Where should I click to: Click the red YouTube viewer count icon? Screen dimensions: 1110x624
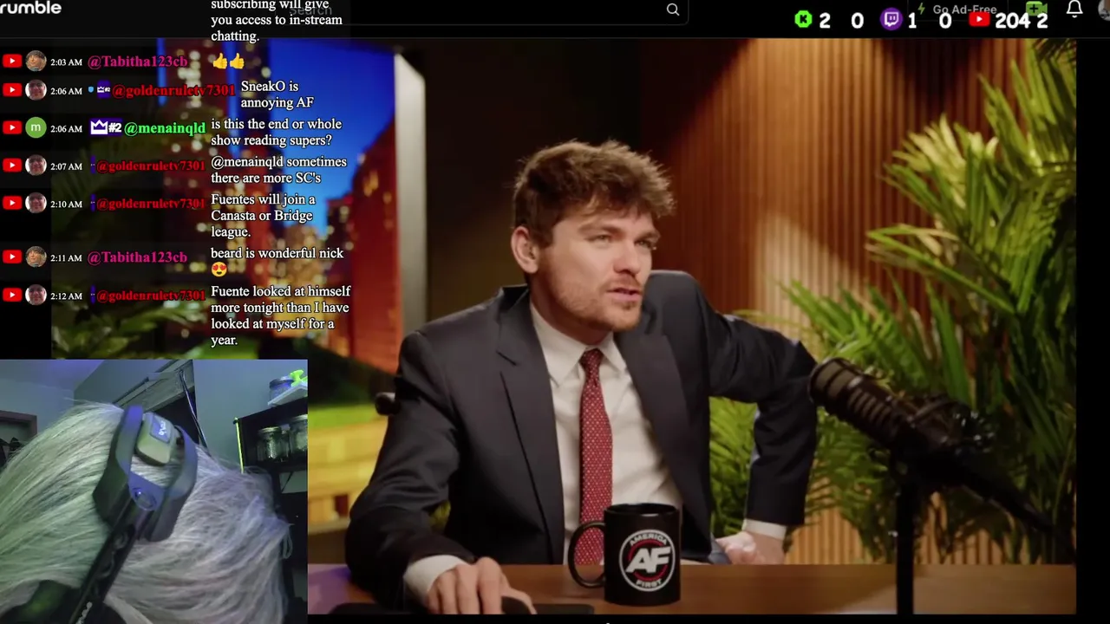(x=980, y=19)
